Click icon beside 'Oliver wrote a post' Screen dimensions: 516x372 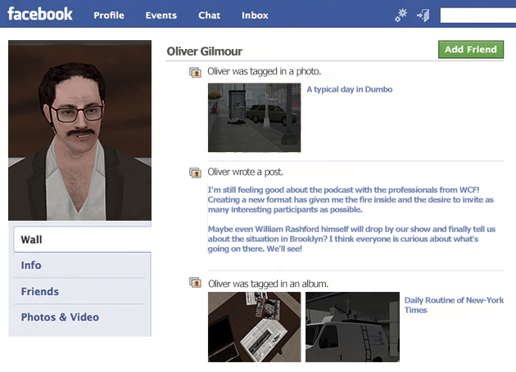[x=195, y=173]
